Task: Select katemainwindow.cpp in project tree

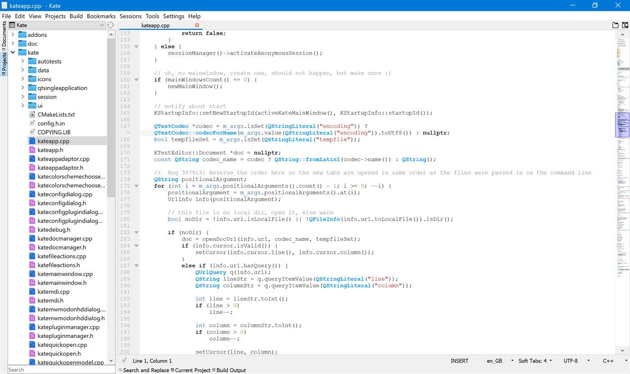Action: tap(65, 274)
